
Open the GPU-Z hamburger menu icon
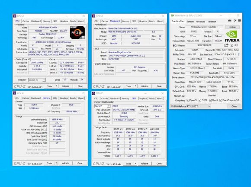click(239, 21)
